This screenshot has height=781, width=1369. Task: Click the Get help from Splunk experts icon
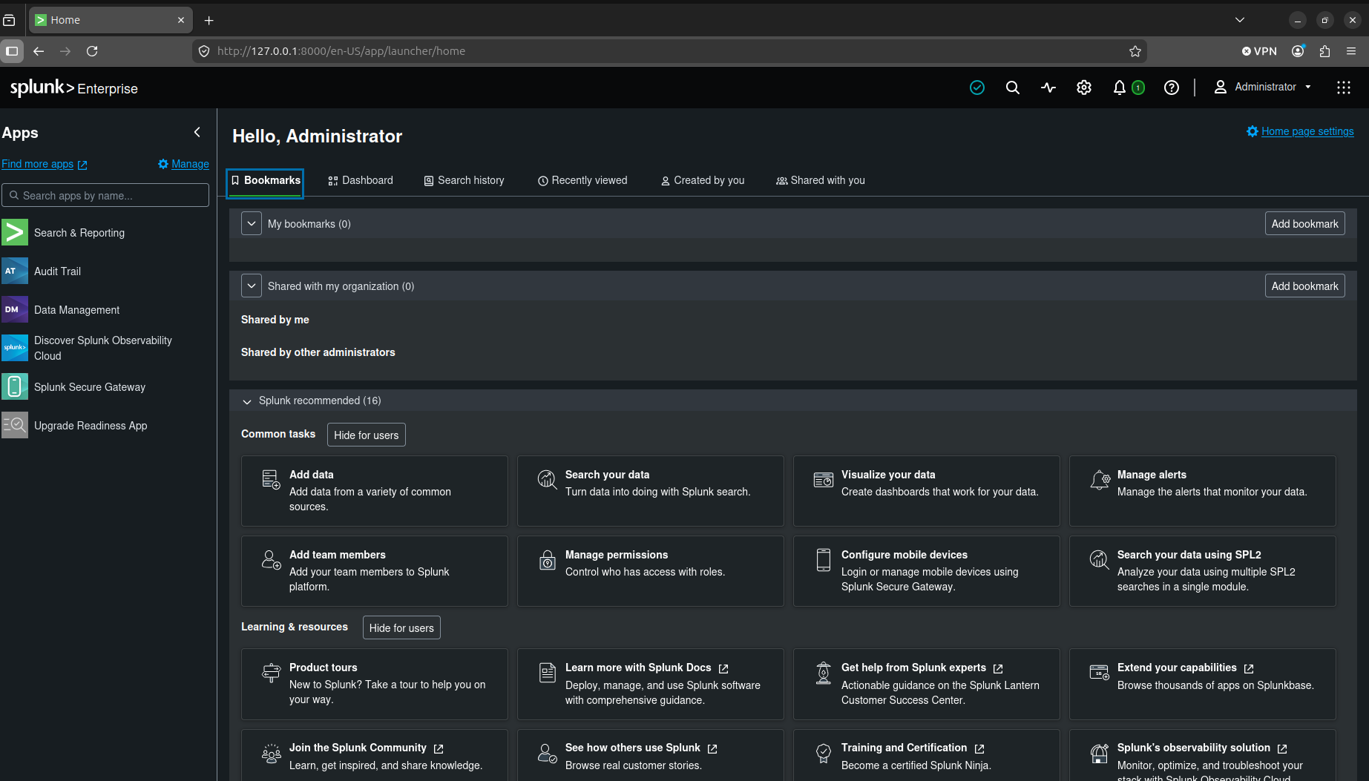tap(824, 673)
